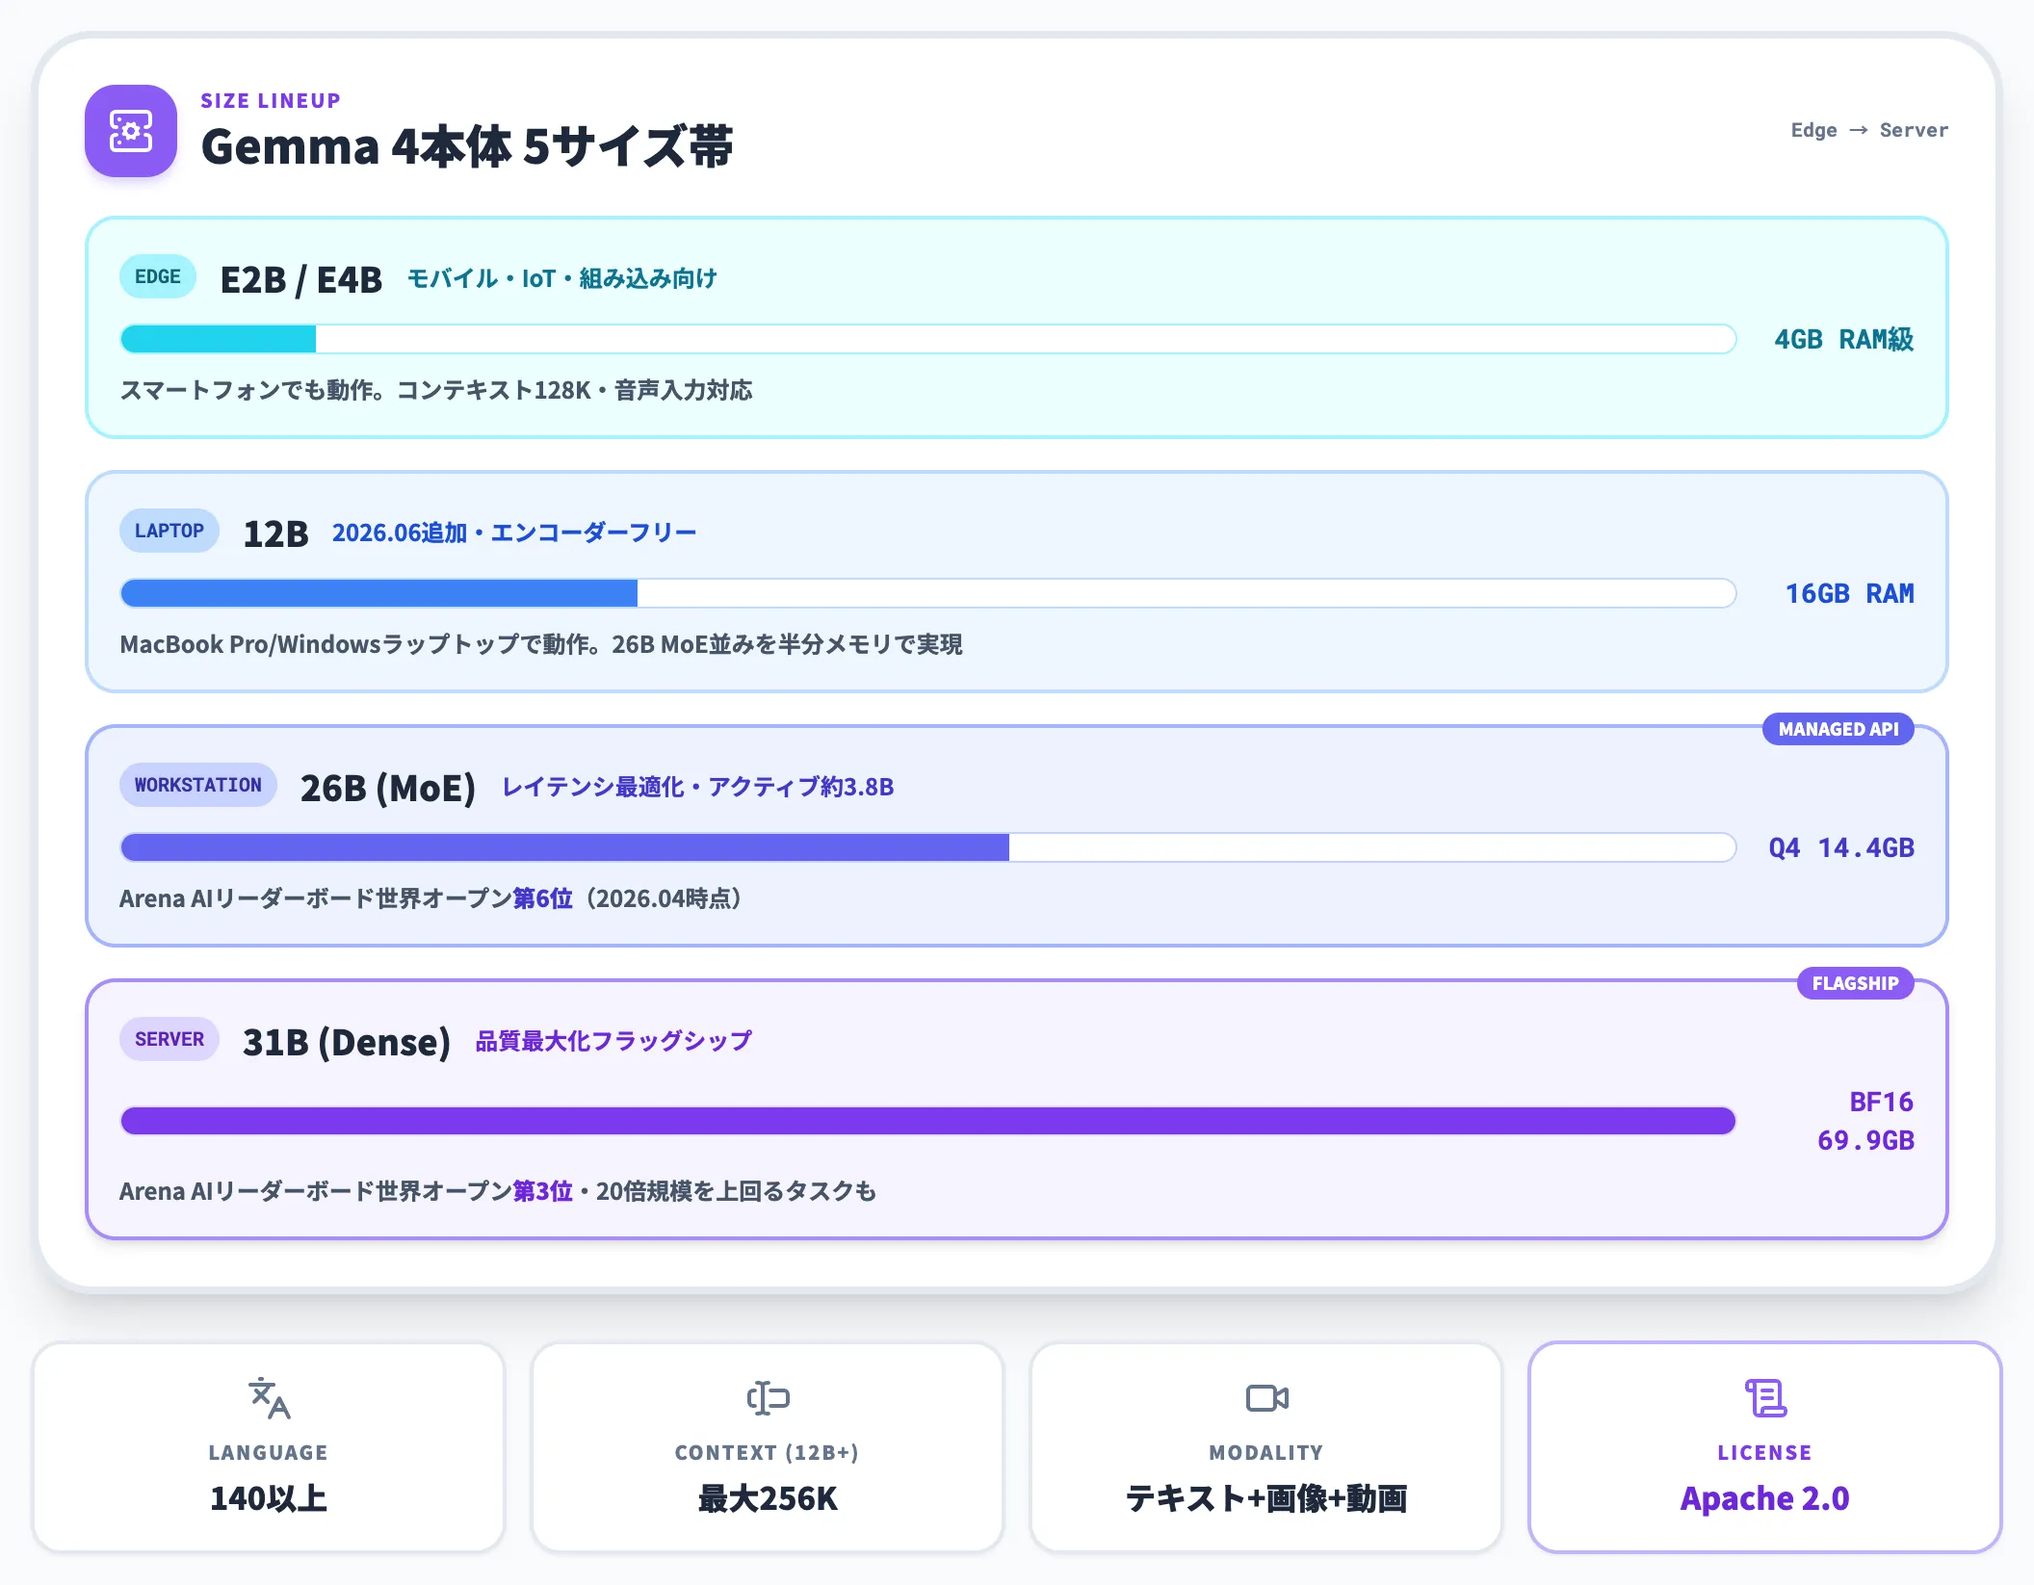Click the 第3位 highlighted ranking text
The image size is (2034, 1585).
[x=542, y=1191]
